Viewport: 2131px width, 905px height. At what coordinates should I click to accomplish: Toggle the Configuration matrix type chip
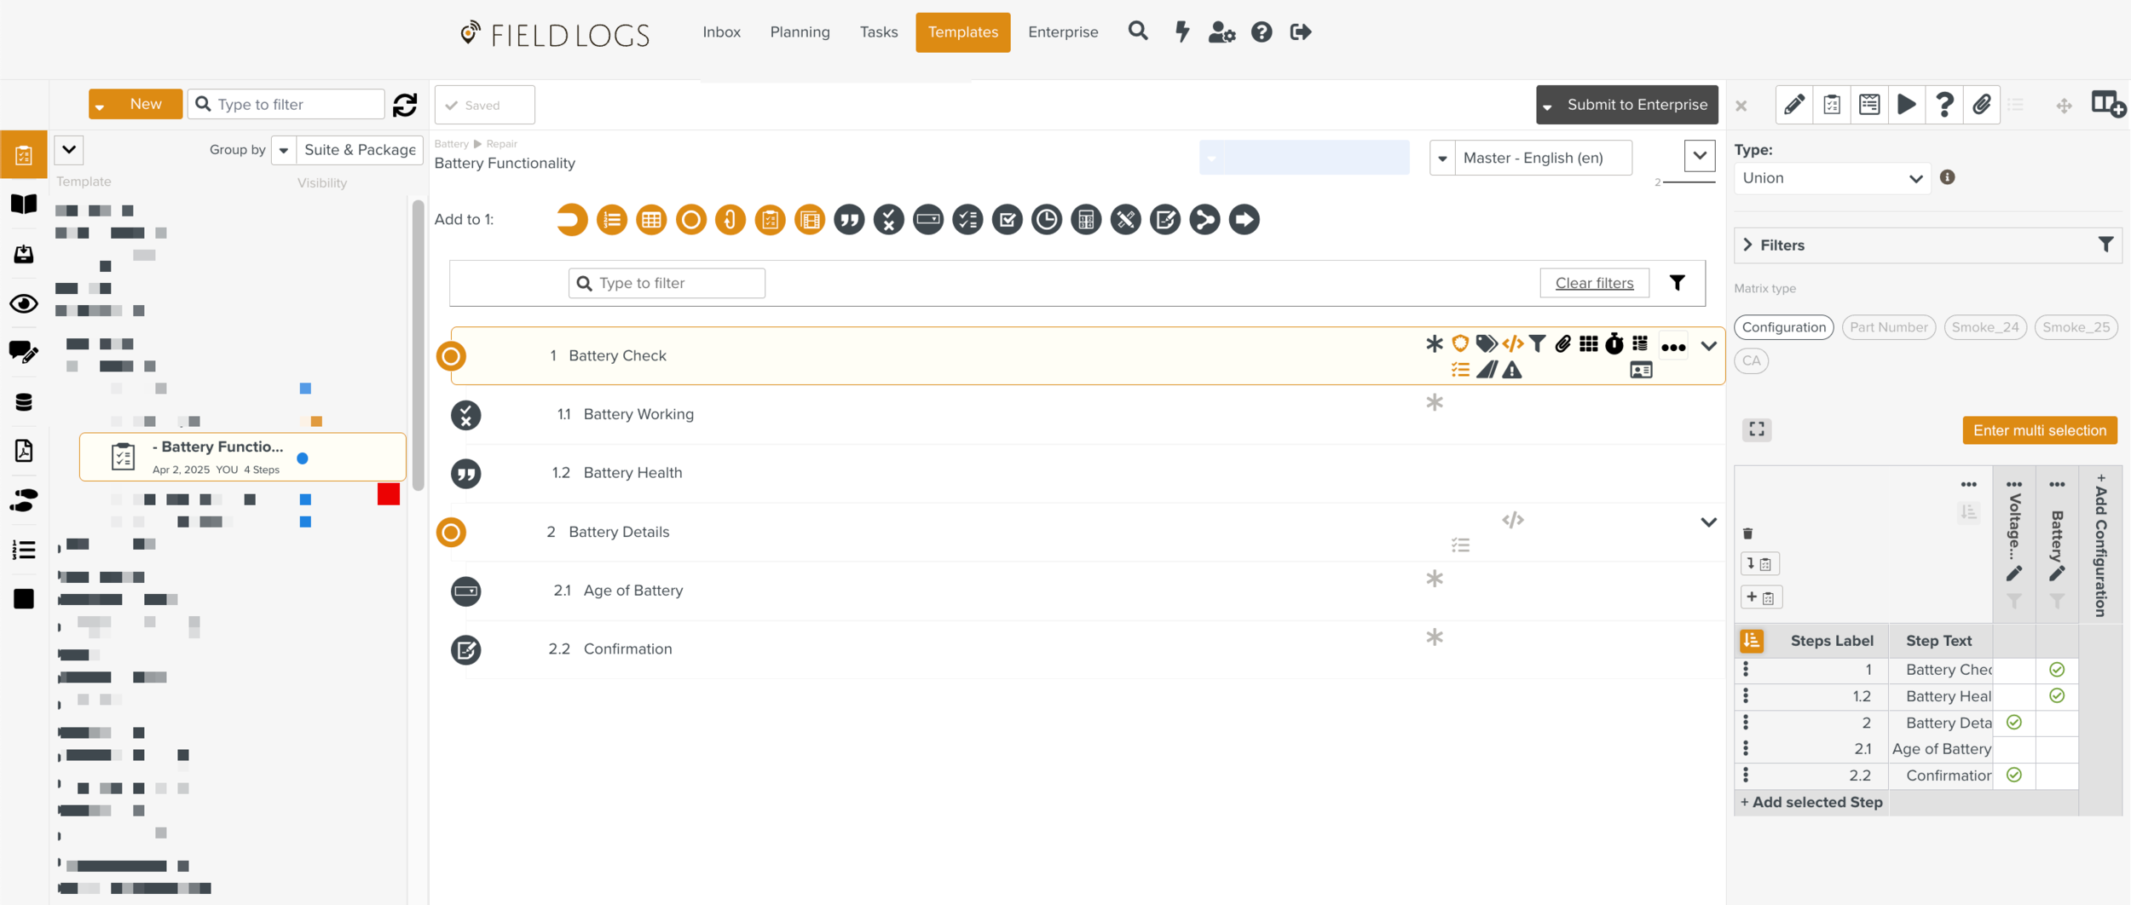(x=1783, y=327)
